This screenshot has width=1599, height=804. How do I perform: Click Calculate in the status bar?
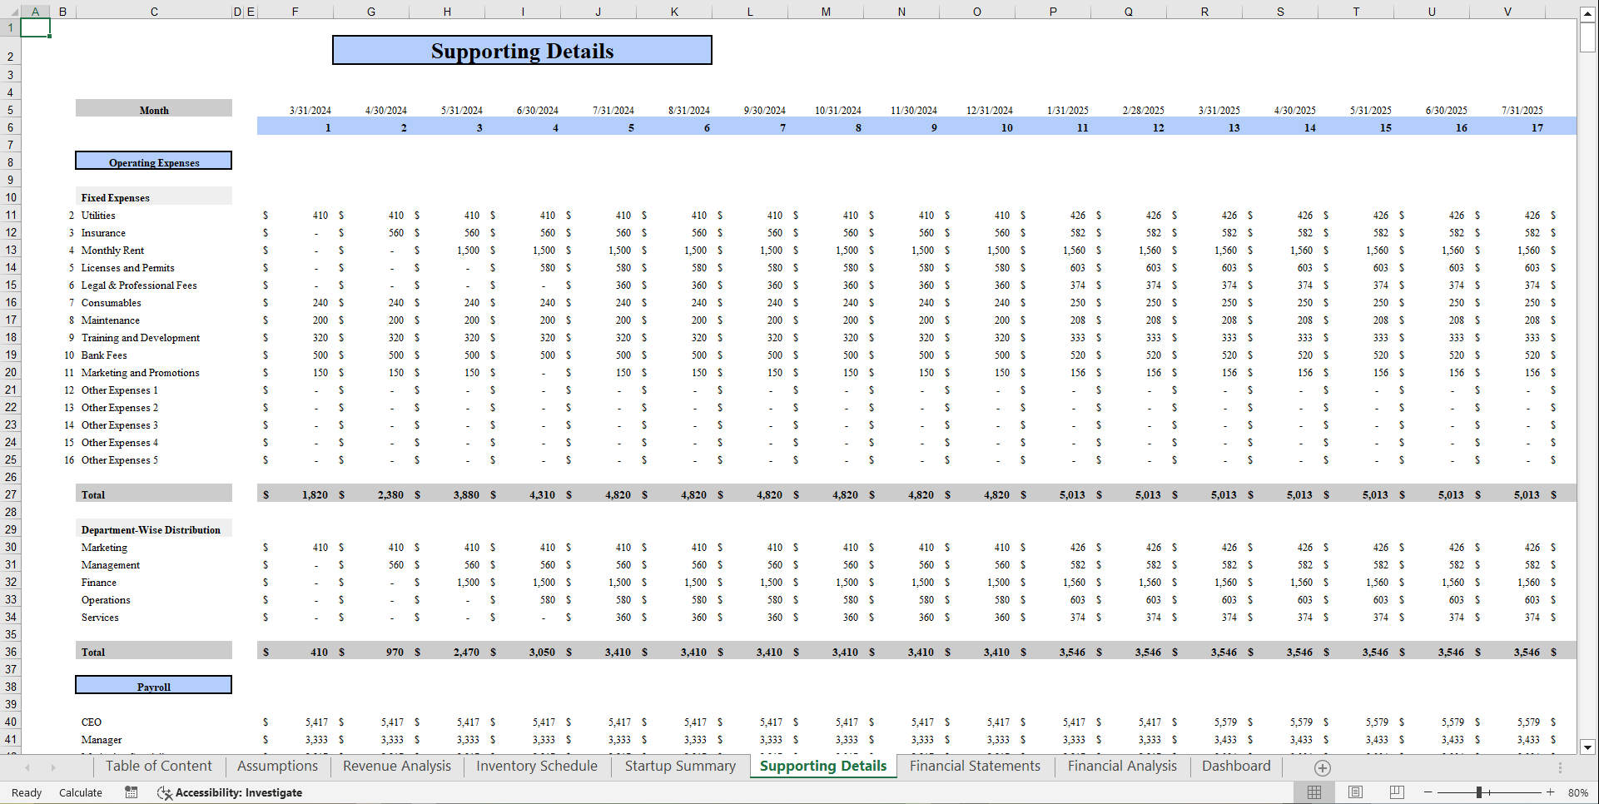tap(81, 792)
